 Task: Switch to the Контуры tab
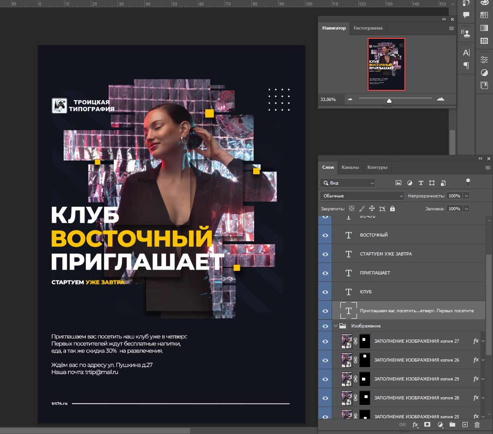tap(377, 167)
